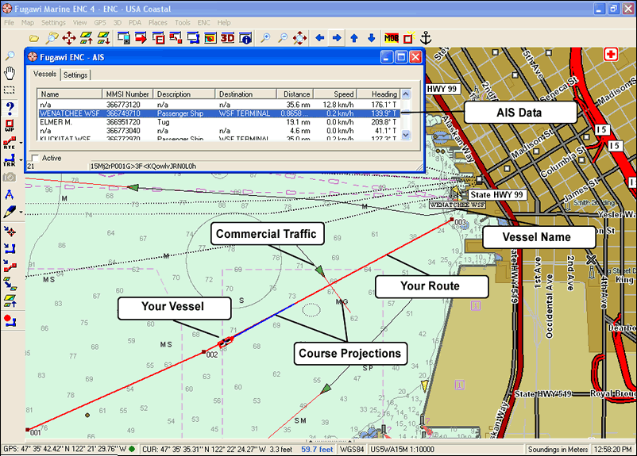
Task: Click the Distance column header
Action: pyautogui.click(x=297, y=94)
